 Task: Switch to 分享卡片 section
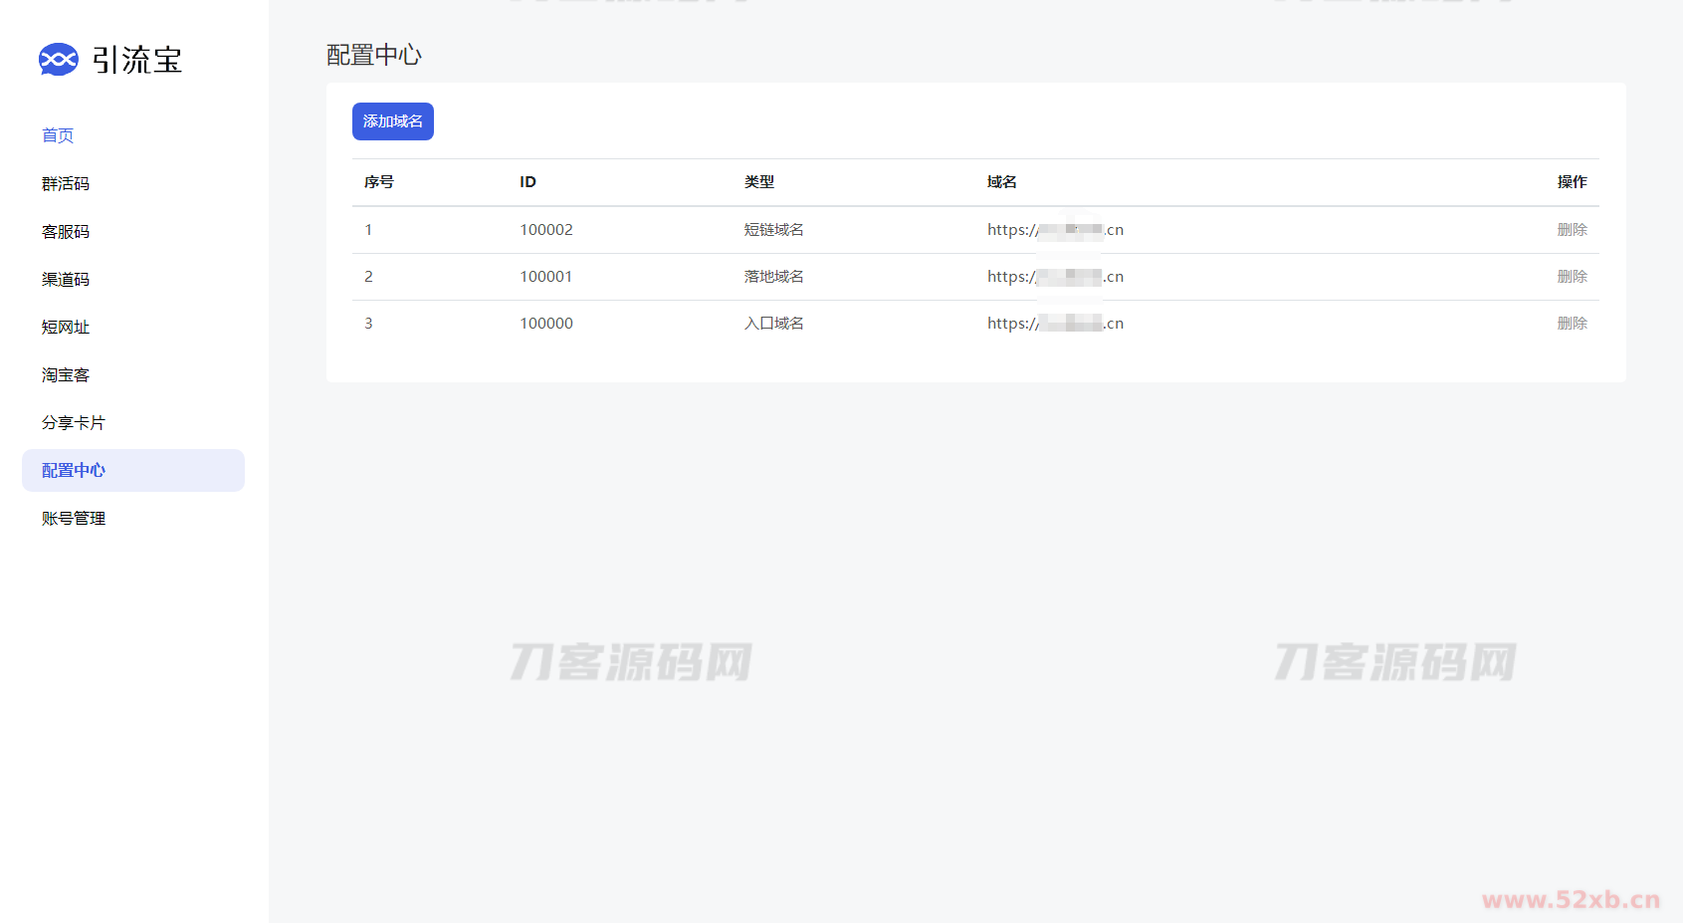coord(74,423)
